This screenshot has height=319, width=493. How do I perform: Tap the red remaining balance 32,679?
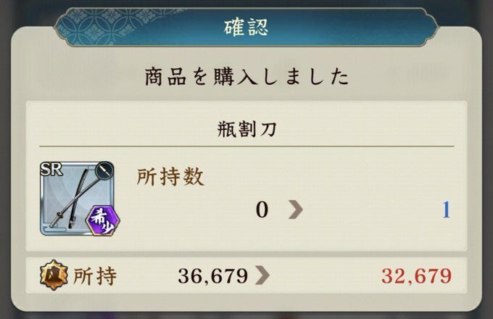pyautogui.click(x=417, y=275)
